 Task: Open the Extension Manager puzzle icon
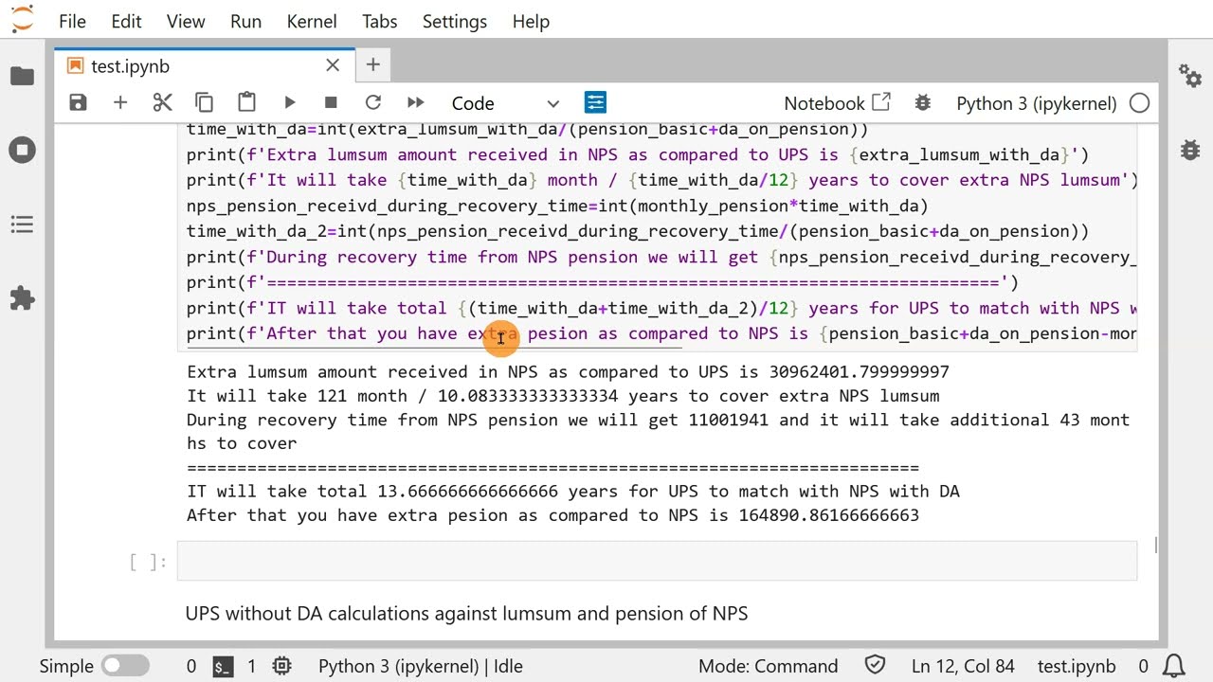pyautogui.click(x=22, y=298)
